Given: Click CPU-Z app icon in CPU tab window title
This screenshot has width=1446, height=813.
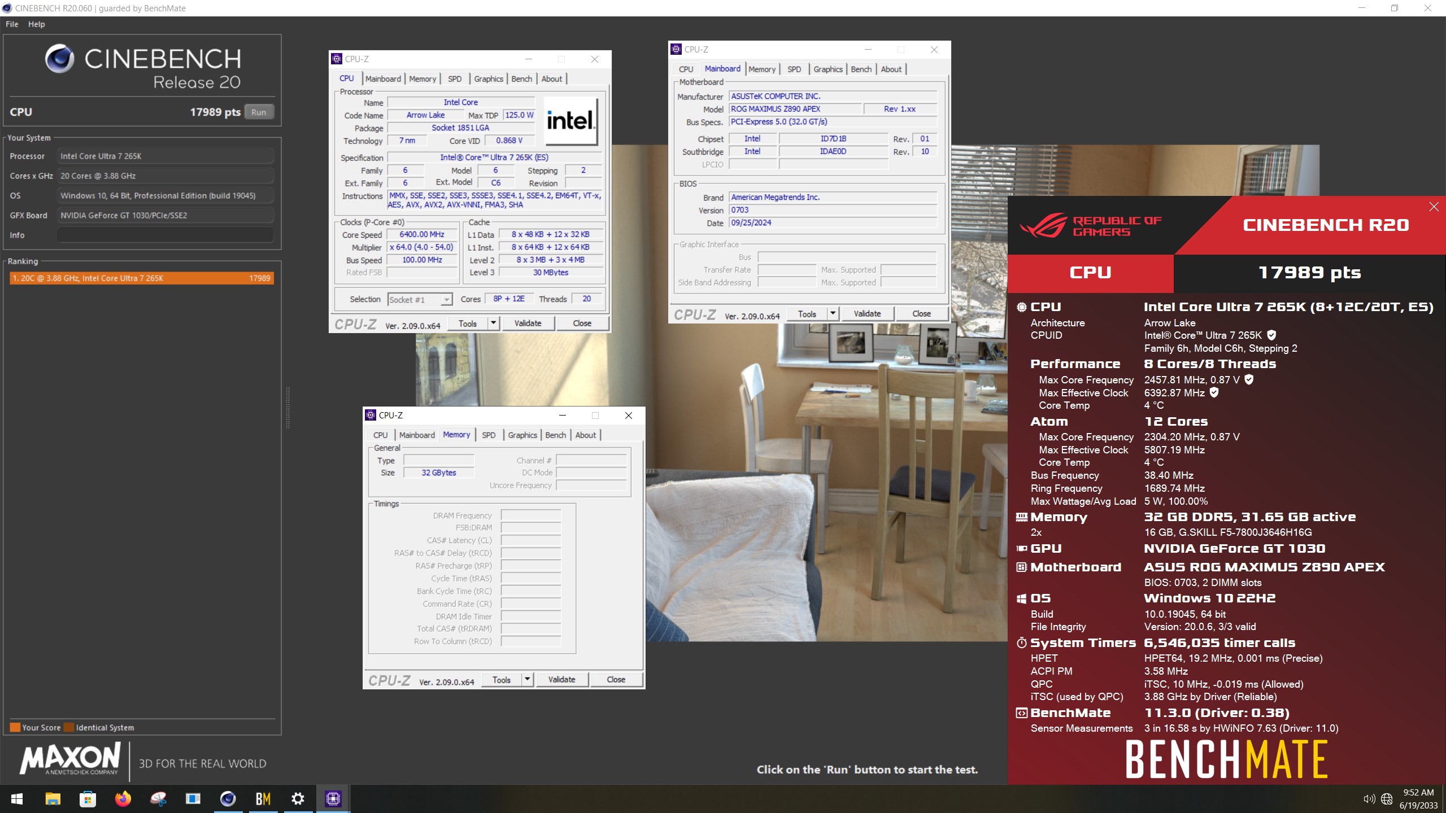Looking at the screenshot, I should pyautogui.click(x=337, y=59).
